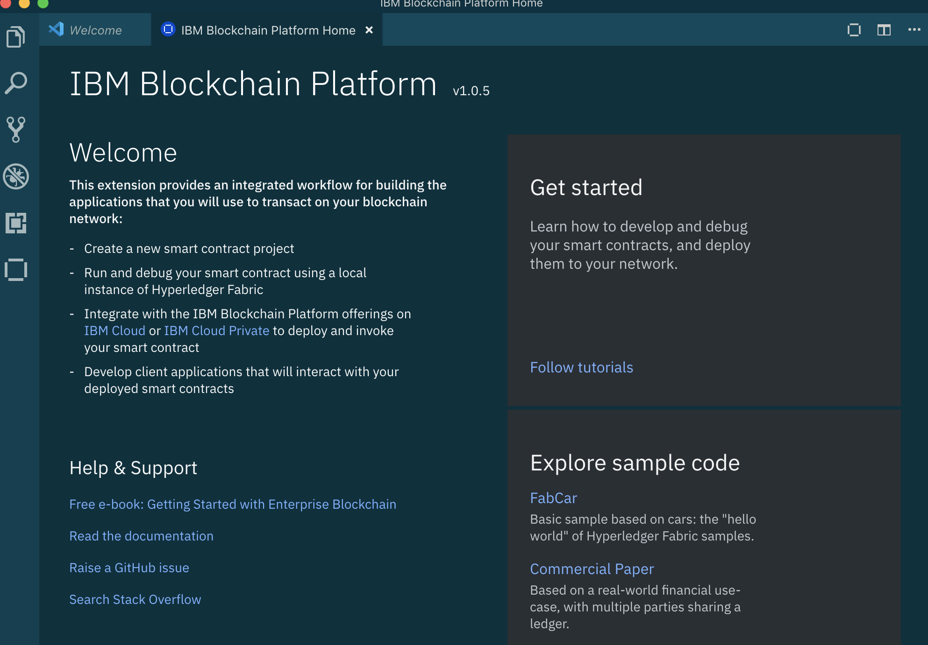Open the Commercial Paper sample
The image size is (928, 645).
[x=592, y=569]
